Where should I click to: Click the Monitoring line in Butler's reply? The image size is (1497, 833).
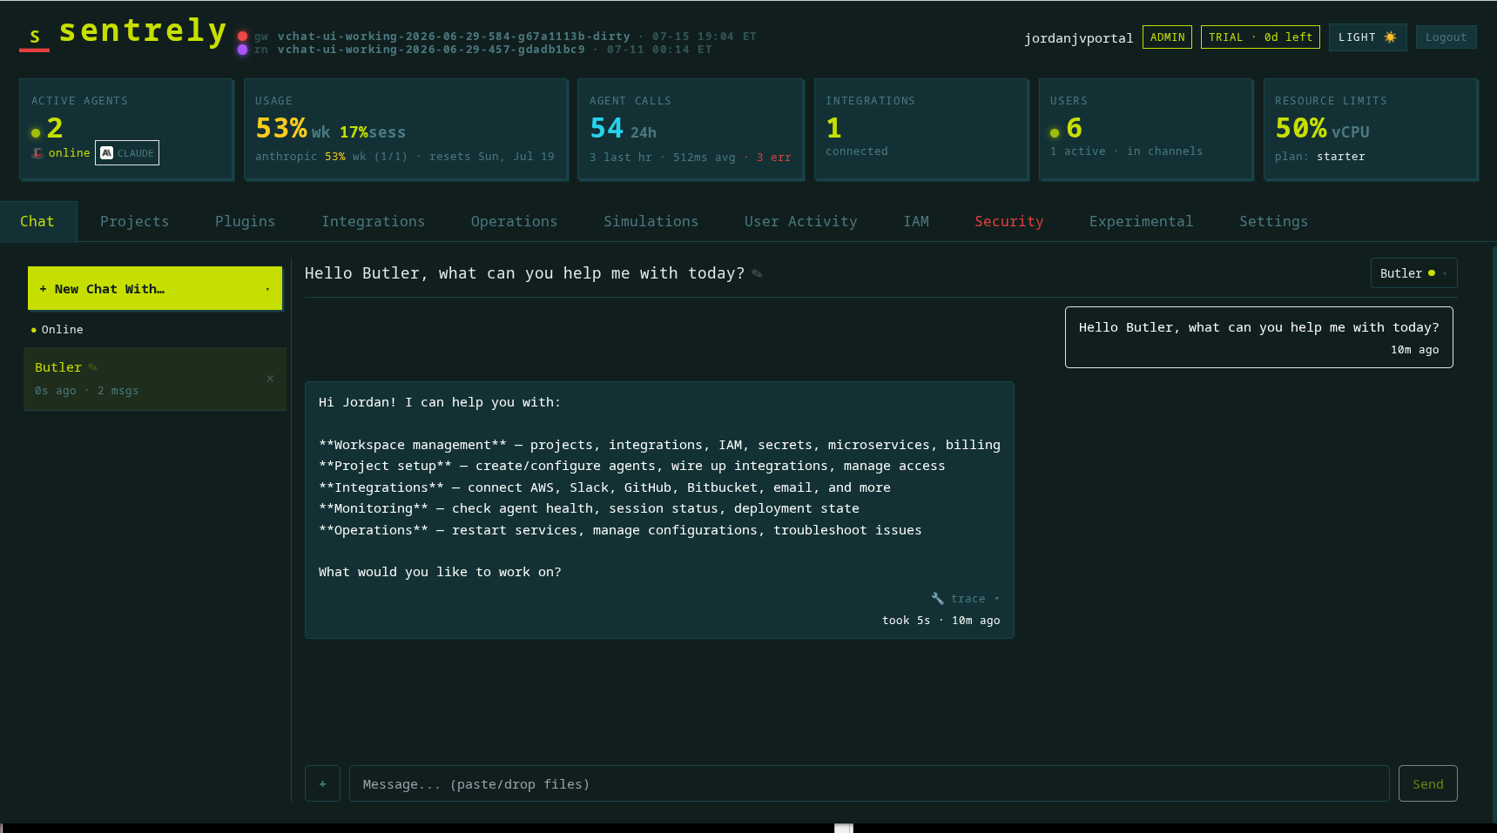pos(589,508)
